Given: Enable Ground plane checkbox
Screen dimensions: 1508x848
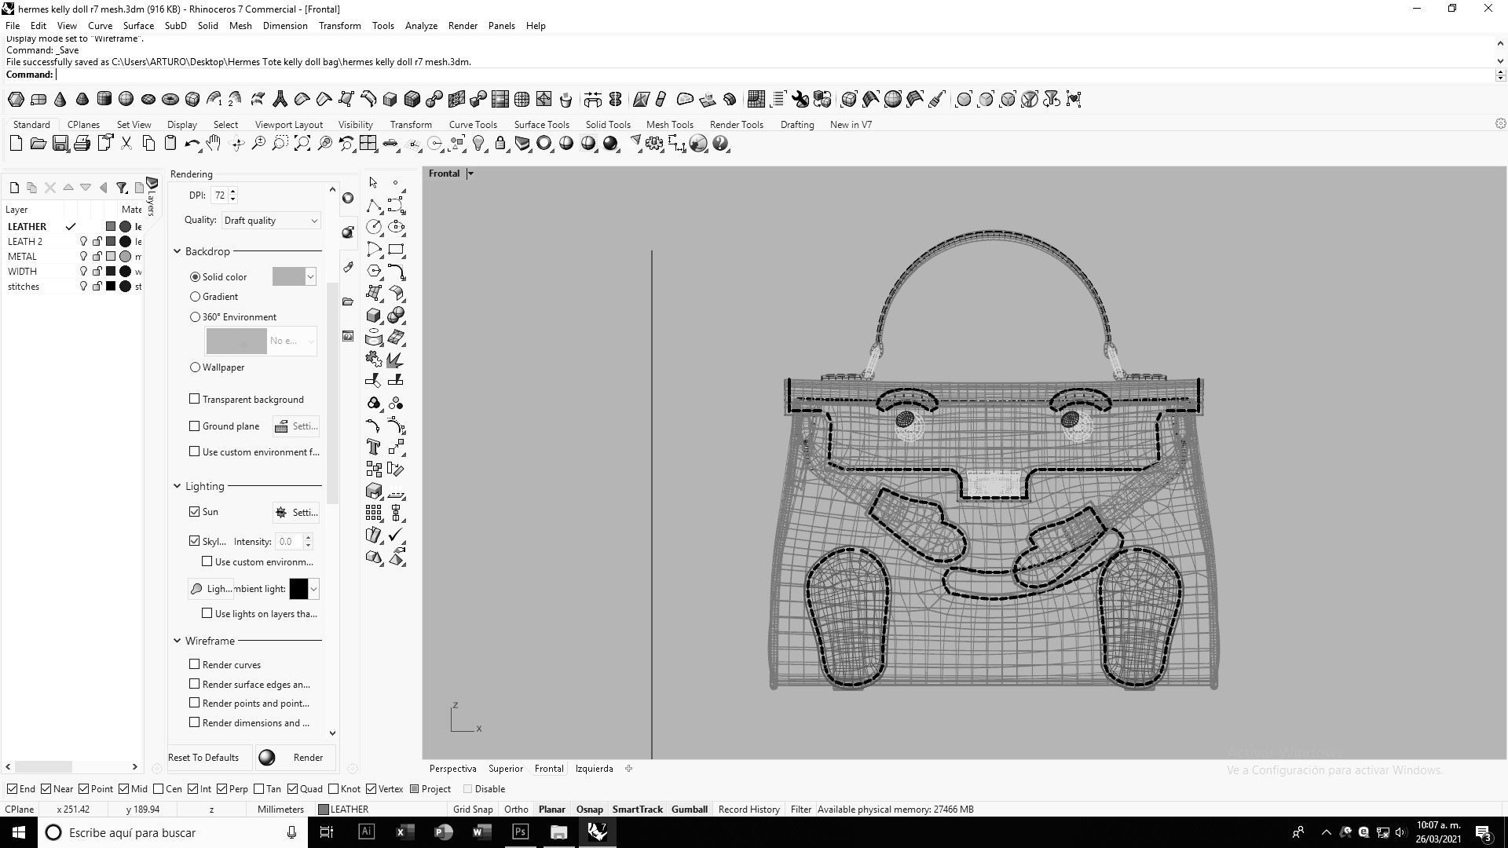Looking at the screenshot, I should click(194, 426).
